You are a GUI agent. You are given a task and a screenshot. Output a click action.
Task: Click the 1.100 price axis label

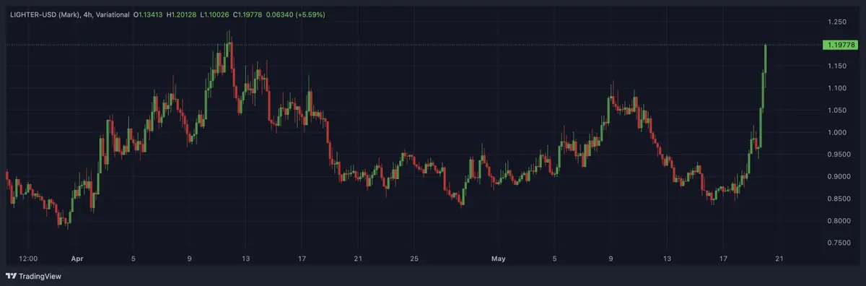click(837, 88)
